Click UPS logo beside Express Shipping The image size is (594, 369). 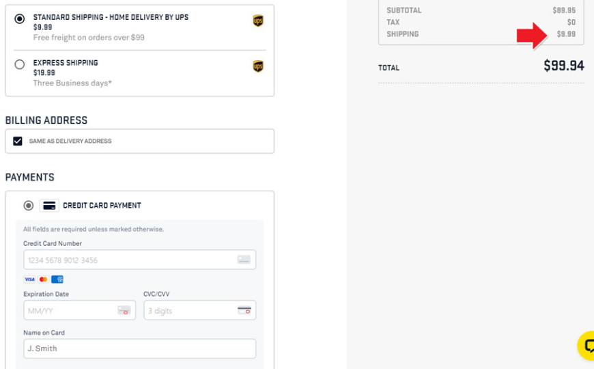[258, 66]
